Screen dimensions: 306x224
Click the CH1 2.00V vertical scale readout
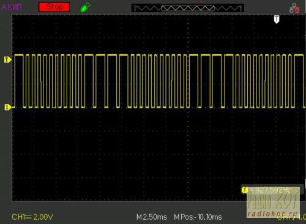(32, 217)
